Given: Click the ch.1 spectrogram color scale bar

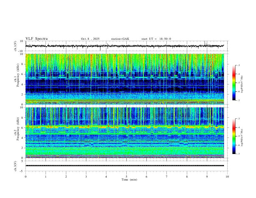Looking at the screenshot, I should [234, 83].
